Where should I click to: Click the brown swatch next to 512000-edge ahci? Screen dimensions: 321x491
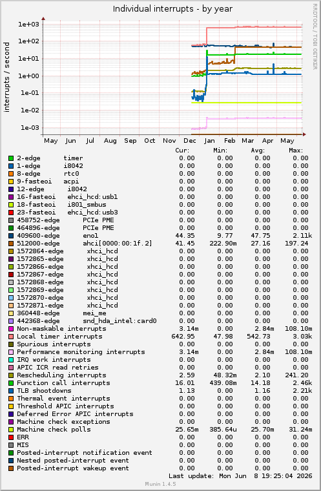click(x=11, y=244)
